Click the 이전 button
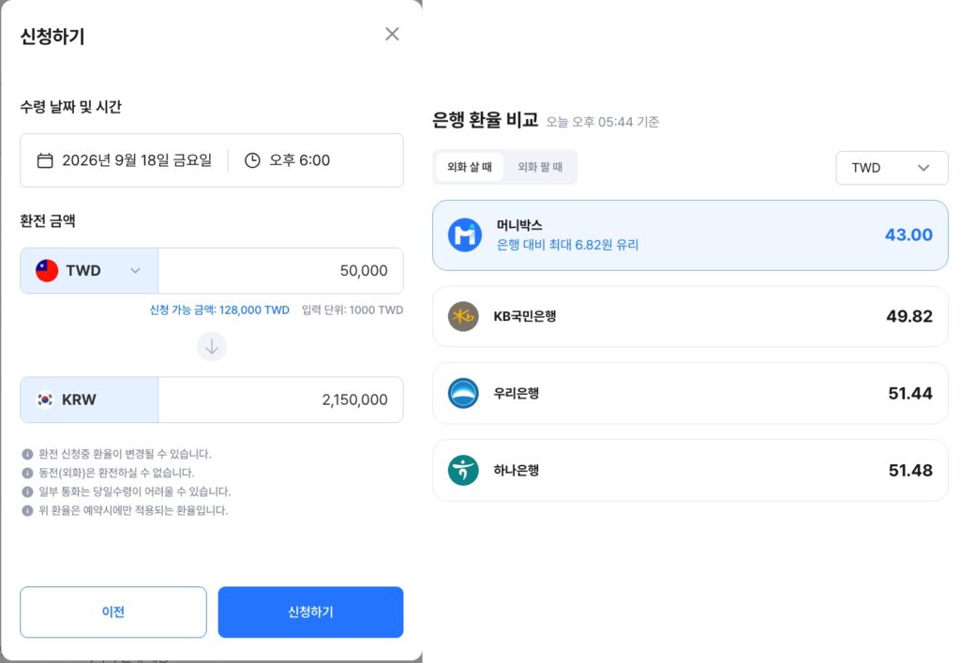The height and width of the screenshot is (663, 960). click(113, 612)
